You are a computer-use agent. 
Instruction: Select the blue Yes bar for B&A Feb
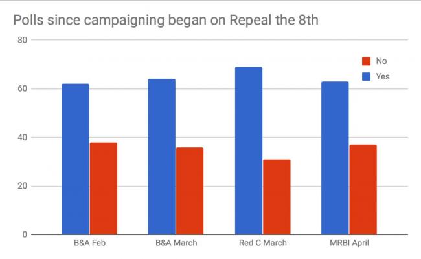pyautogui.click(x=75, y=159)
